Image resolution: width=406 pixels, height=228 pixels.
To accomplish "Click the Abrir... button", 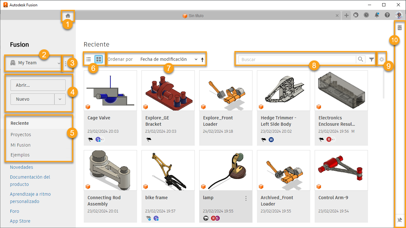I will coord(38,85).
